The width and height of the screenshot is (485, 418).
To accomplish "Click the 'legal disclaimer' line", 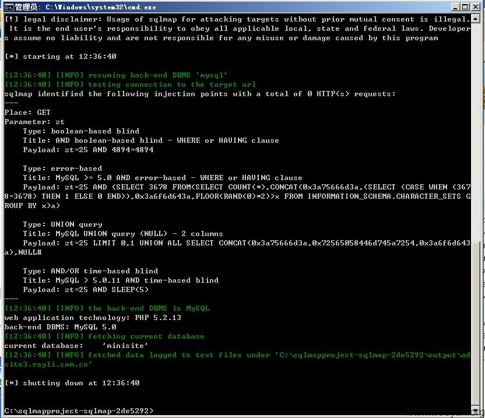I will pyautogui.click(x=237, y=19).
